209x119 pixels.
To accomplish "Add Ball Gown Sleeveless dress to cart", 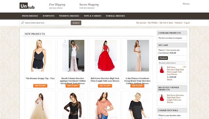I will [x=105, y=86].
